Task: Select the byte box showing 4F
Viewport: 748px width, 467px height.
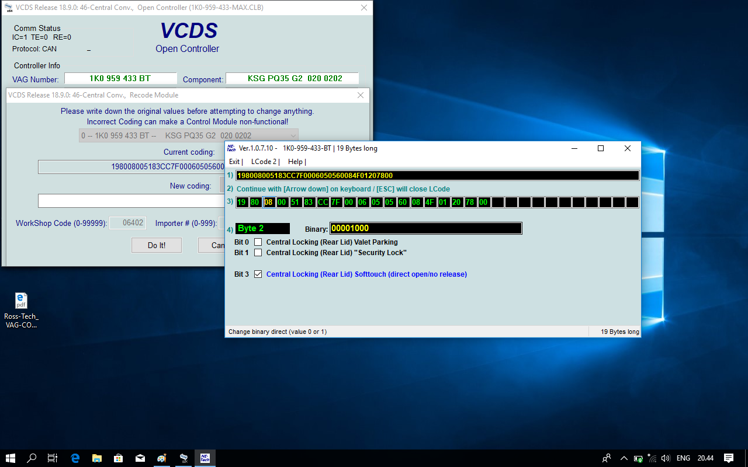Action: tap(430, 203)
